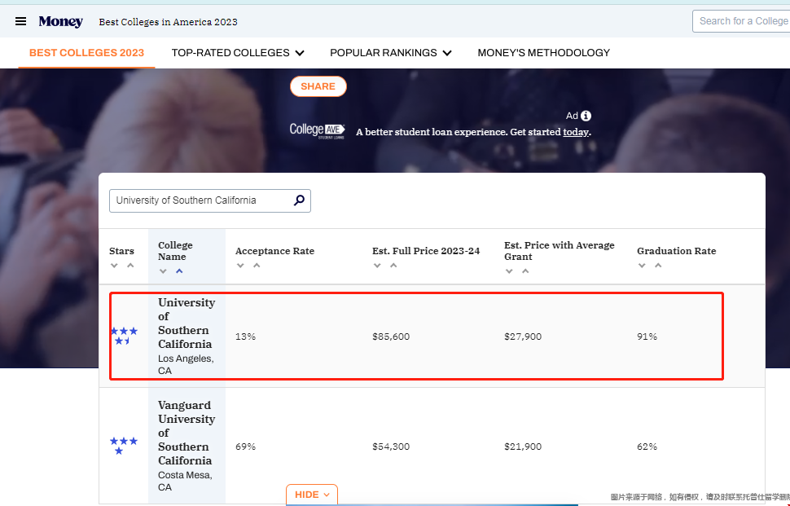Click the magnifier search icon in table

[x=299, y=200]
